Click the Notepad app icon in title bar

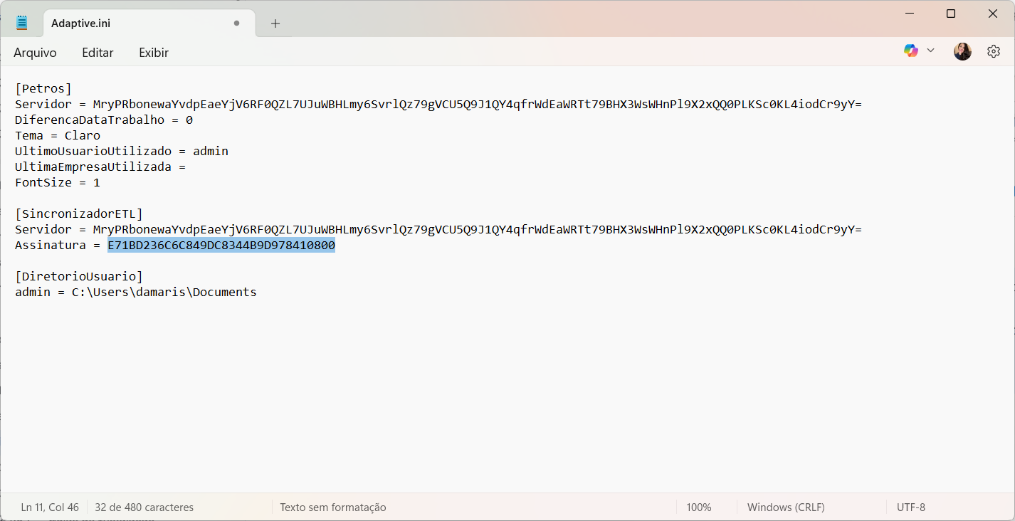[22, 23]
